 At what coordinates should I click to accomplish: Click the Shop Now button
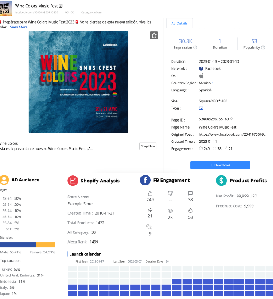(148, 146)
